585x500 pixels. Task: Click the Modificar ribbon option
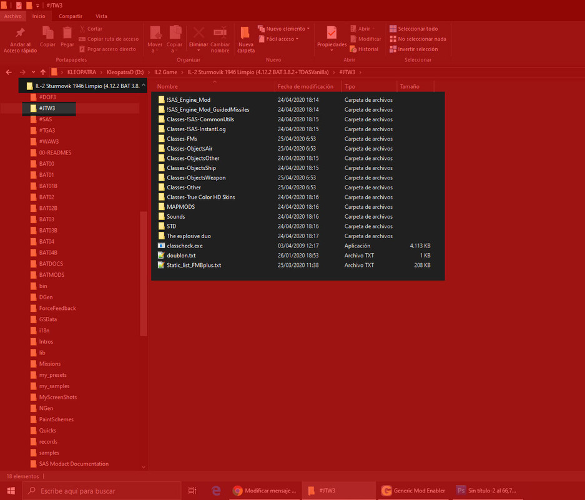click(x=366, y=39)
